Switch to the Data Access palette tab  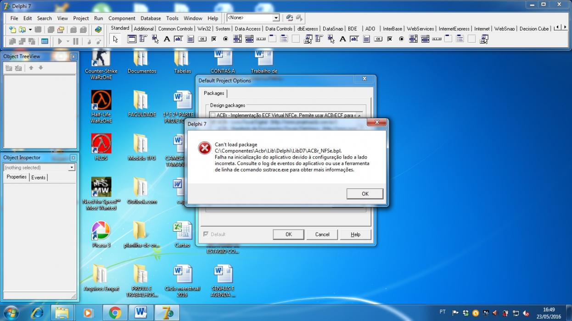tap(247, 28)
